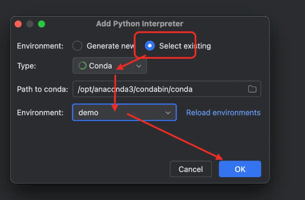Click the gray minimize window button
Screen dimensions: 305x200
click(x=30, y=23)
